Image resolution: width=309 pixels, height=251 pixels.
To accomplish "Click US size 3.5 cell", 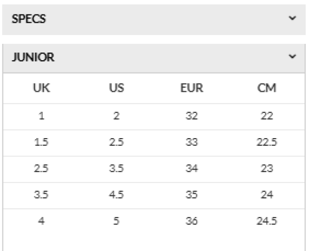I will [x=116, y=169].
